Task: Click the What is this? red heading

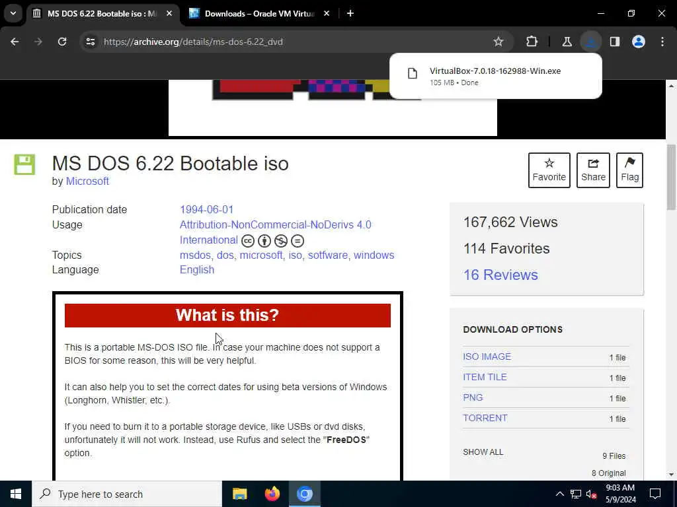Action: (x=227, y=315)
